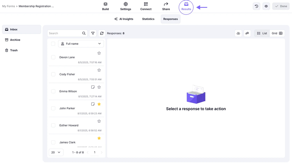Go to My Forms breadcrumb
This screenshot has width=292, height=164.
click(x=8, y=6)
